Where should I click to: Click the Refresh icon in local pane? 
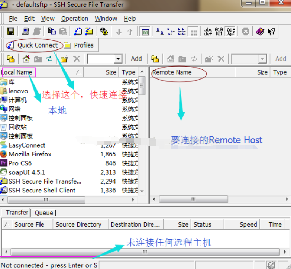pyautogui.click(x=49, y=59)
